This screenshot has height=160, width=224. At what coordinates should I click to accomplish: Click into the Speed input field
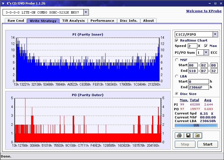point(192,46)
